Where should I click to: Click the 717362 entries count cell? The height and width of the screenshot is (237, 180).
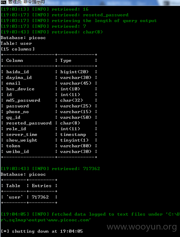[x=40, y=197]
